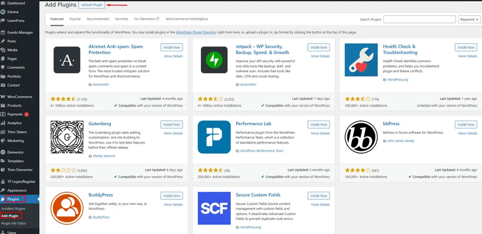Viewport: 482px width, 234px height.
Task: Click the Jetpack plugin logo icon
Action: pos(215,60)
